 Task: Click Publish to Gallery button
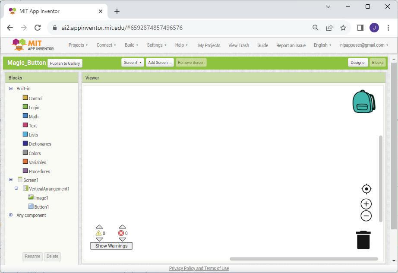coord(65,63)
